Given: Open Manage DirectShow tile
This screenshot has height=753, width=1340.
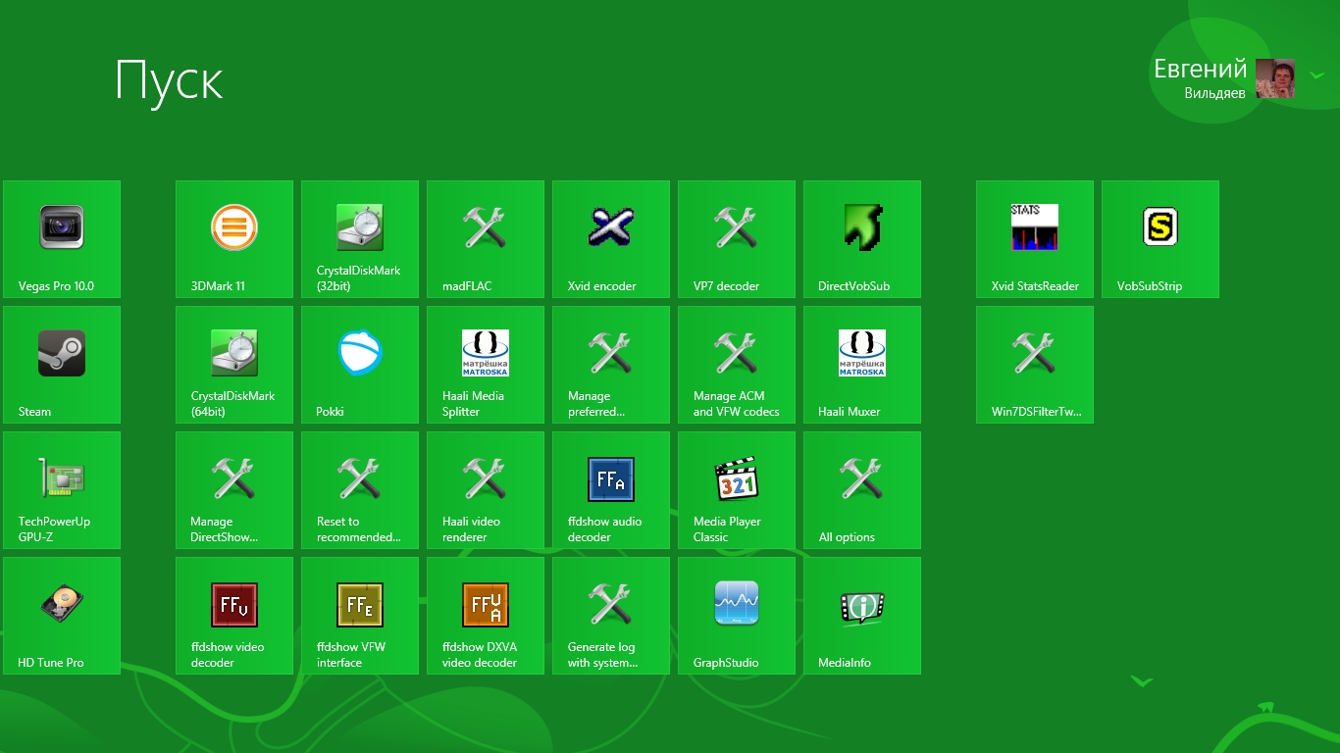Looking at the screenshot, I should 234,490.
